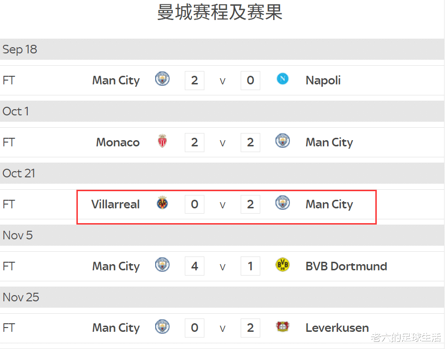Click the BVB Dortmund club crest
The image size is (446, 349).
tap(283, 265)
